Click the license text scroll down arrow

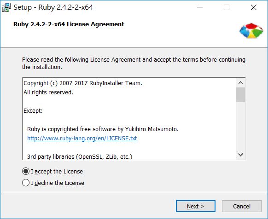coord(241,155)
